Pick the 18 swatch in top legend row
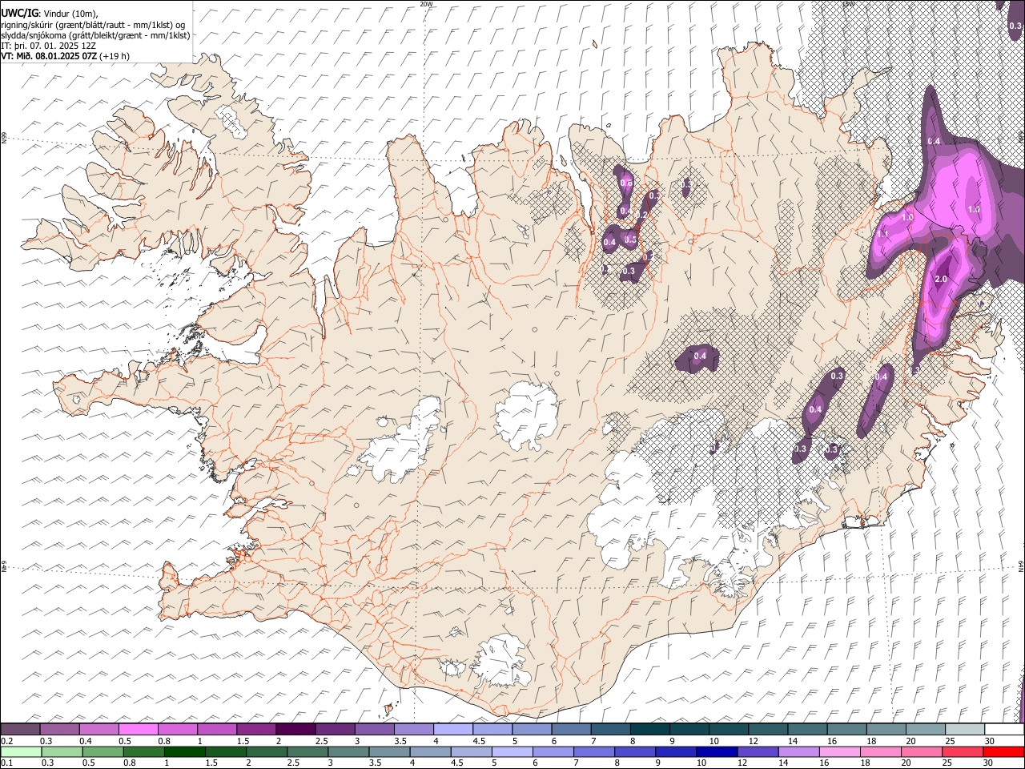This screenshot has height=769, width=1025. [887, 729]
